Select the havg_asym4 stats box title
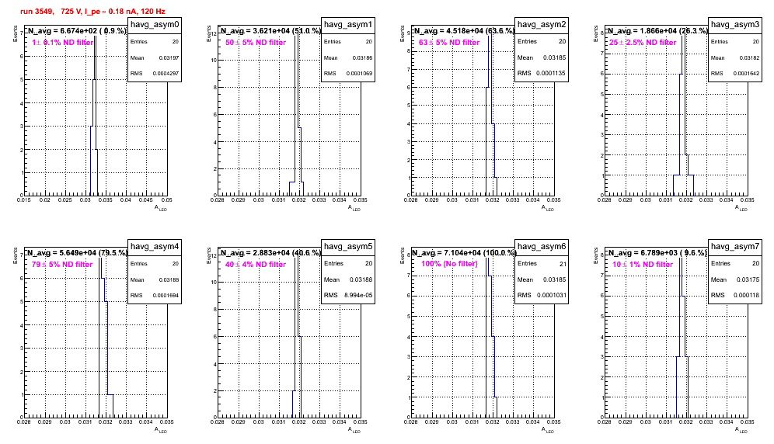 (x=155, y=247)
